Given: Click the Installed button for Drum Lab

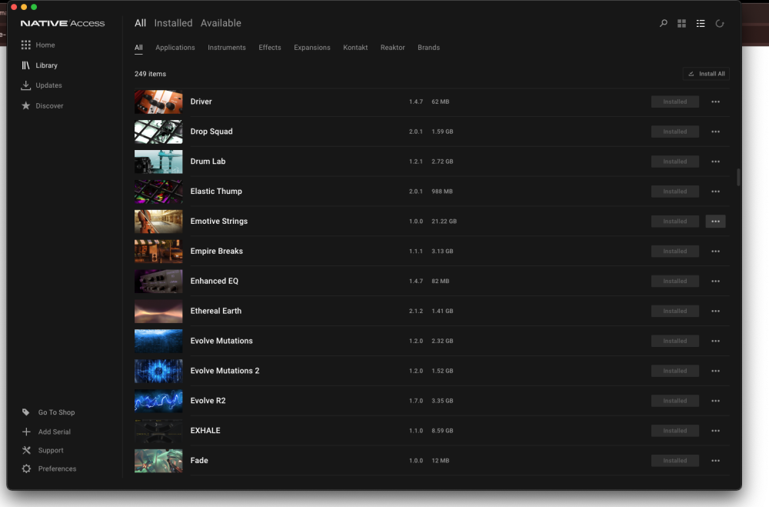Looking at the screenshot, I should tap(675, 162).
